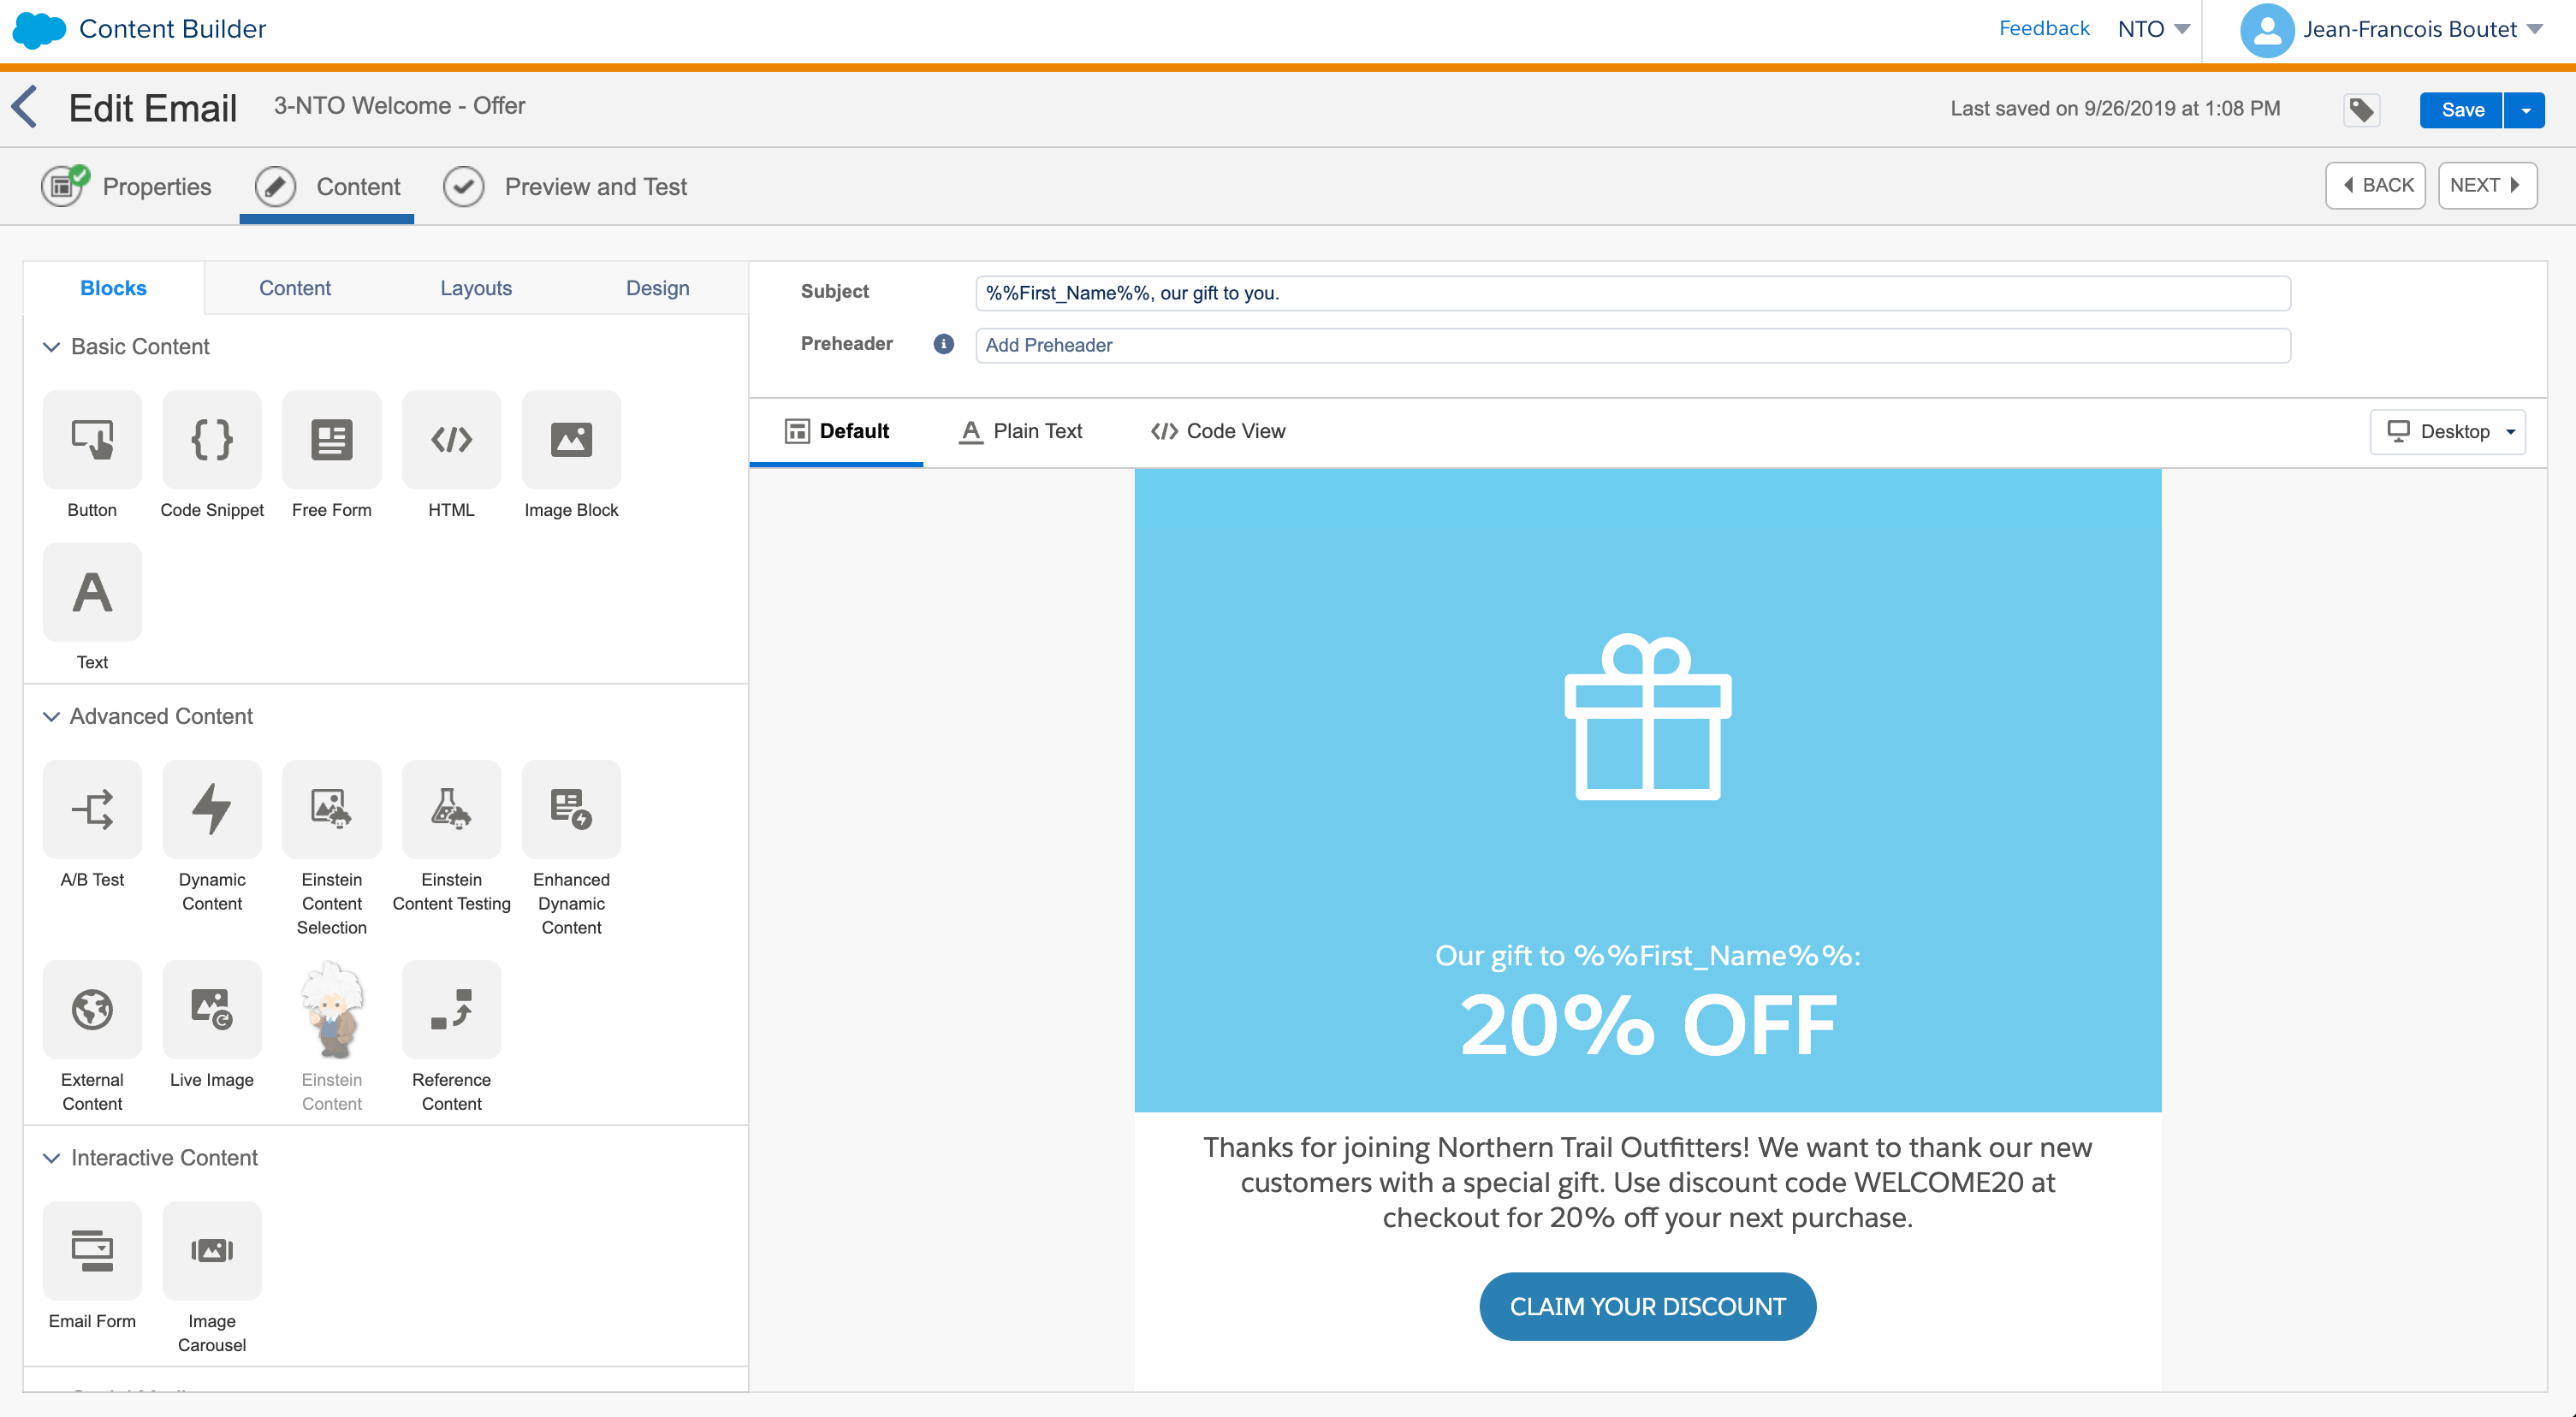The width and height of the screenshot is (2576, 1417).
Task: Collapse the Advanced Content section
Action: coord(52,717)
